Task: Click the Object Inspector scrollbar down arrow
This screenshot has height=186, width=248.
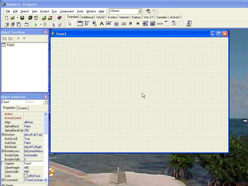Action: [45, 180]
